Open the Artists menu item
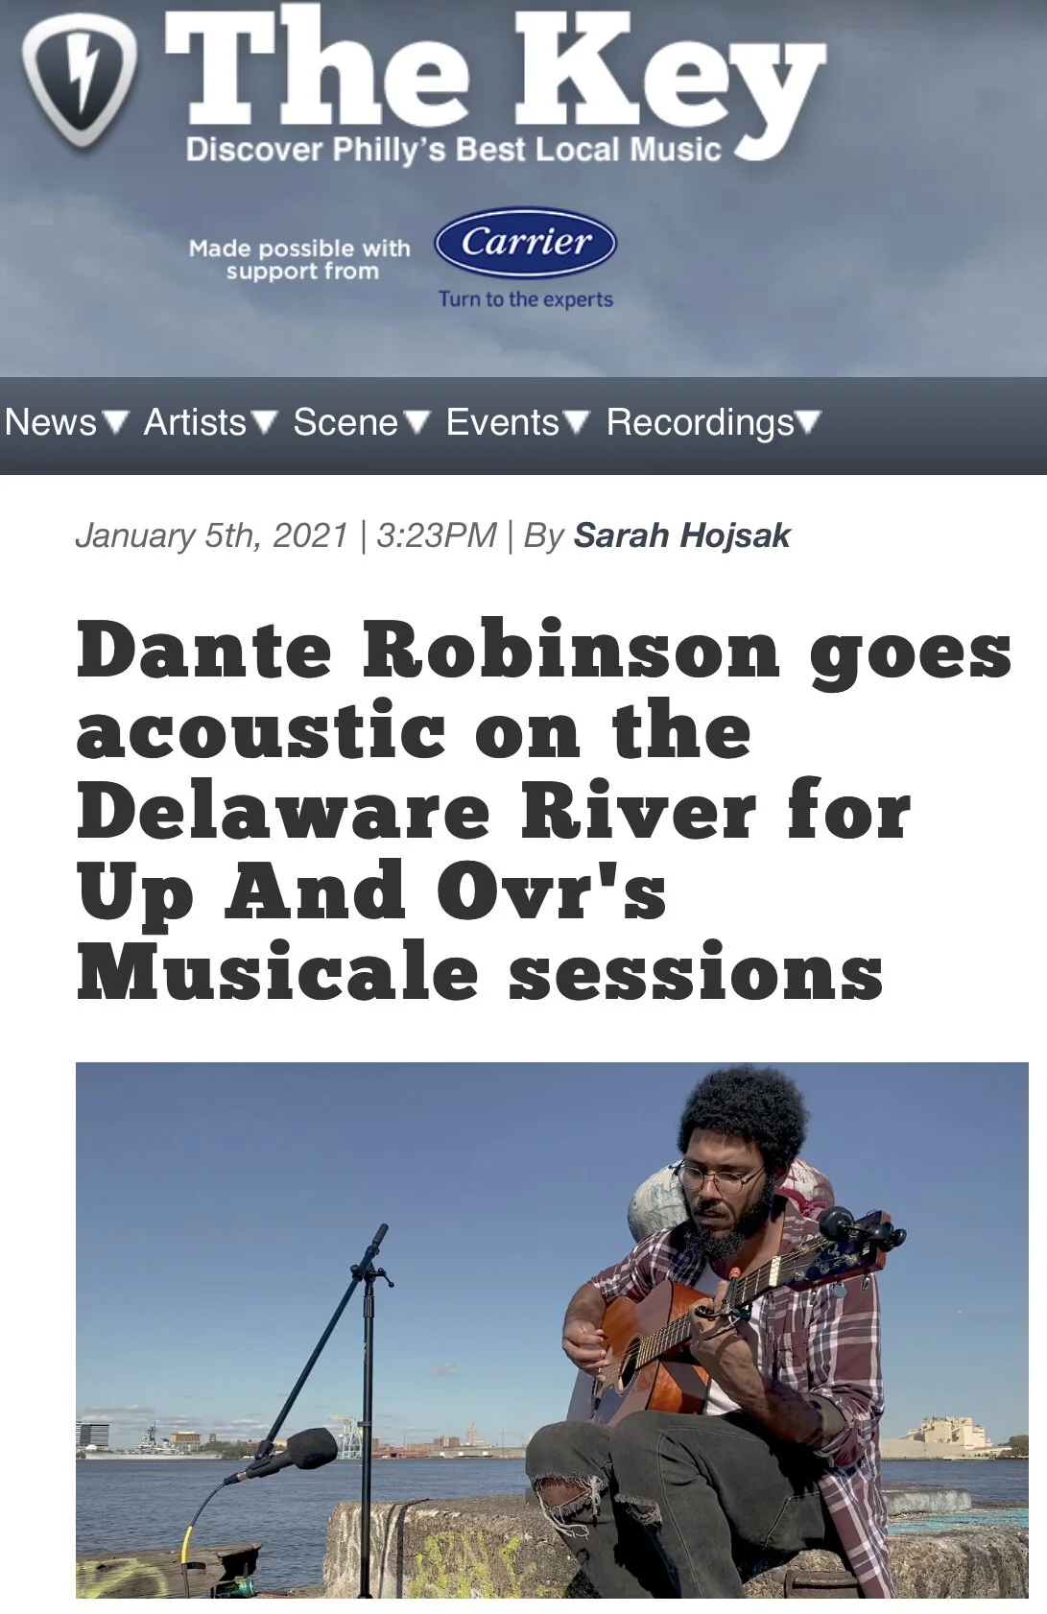1047x1614 pixels. (x=195, y=422)
